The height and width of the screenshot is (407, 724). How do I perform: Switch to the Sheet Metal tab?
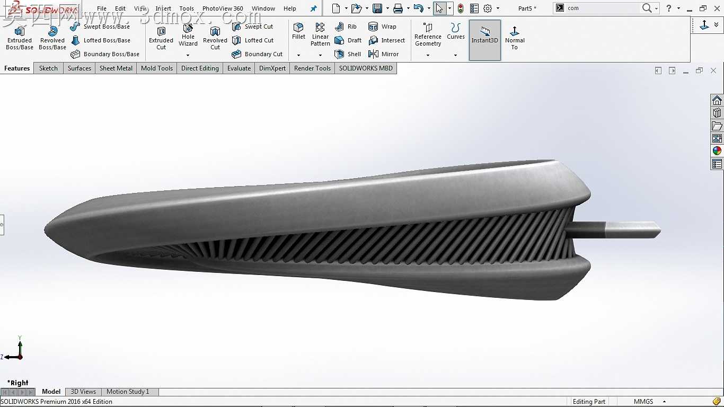pyautogui.click(x=116, y=68)
